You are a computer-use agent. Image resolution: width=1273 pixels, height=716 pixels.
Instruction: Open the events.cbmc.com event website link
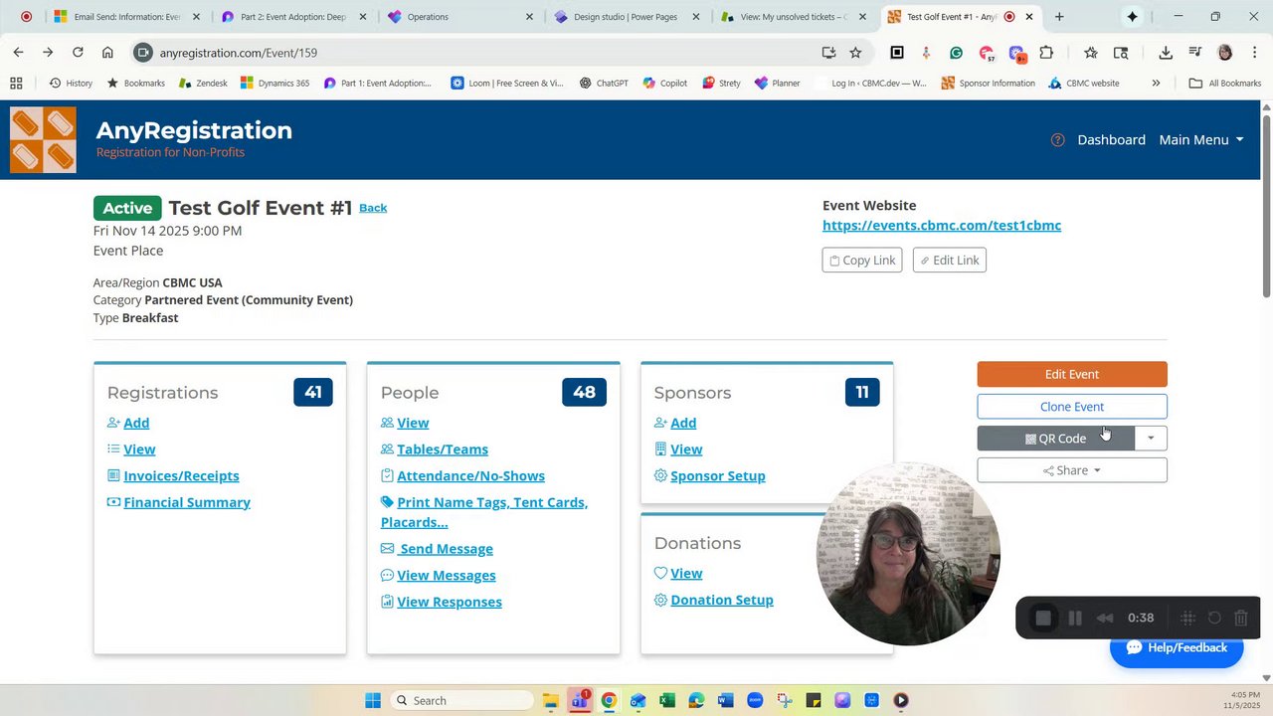pos(942,226)
